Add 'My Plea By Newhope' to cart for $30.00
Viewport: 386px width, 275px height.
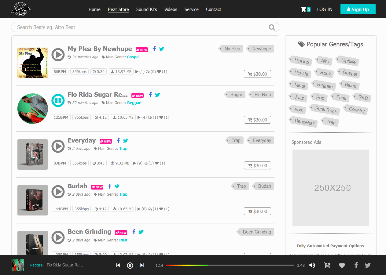[x=257, y=74]
